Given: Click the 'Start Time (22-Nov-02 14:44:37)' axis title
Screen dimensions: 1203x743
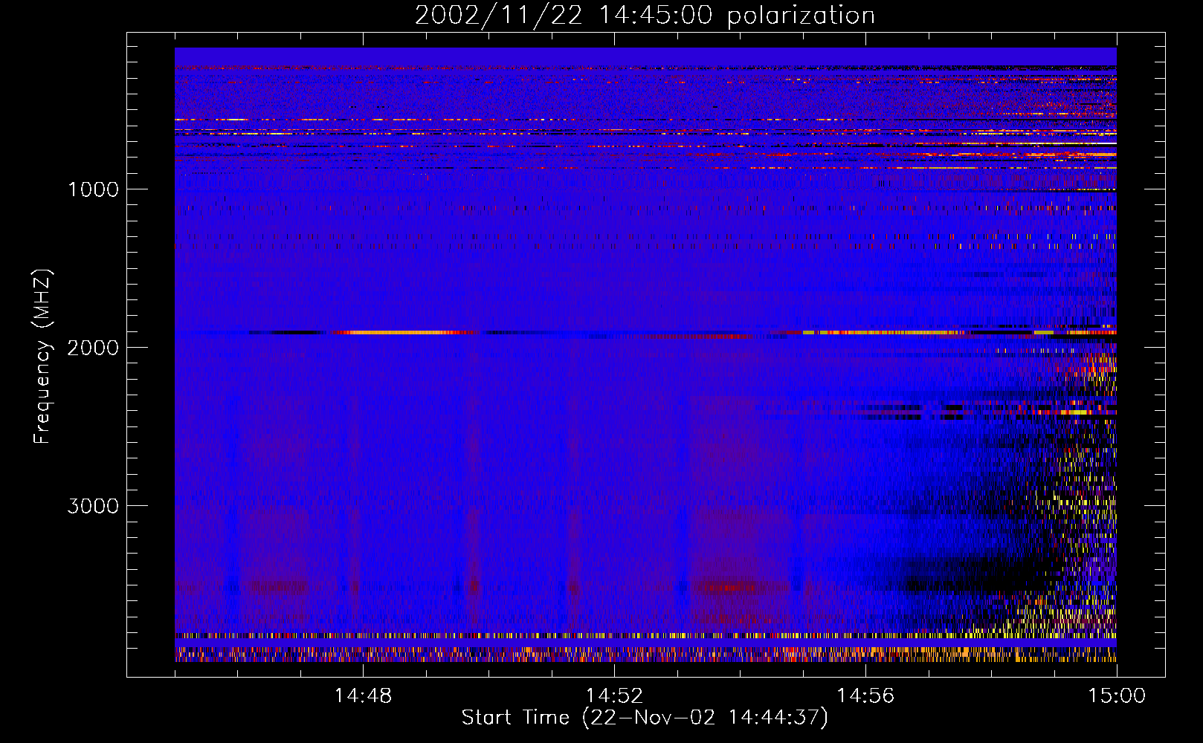Looking at the screenshot, I should (x=645, y=718).
